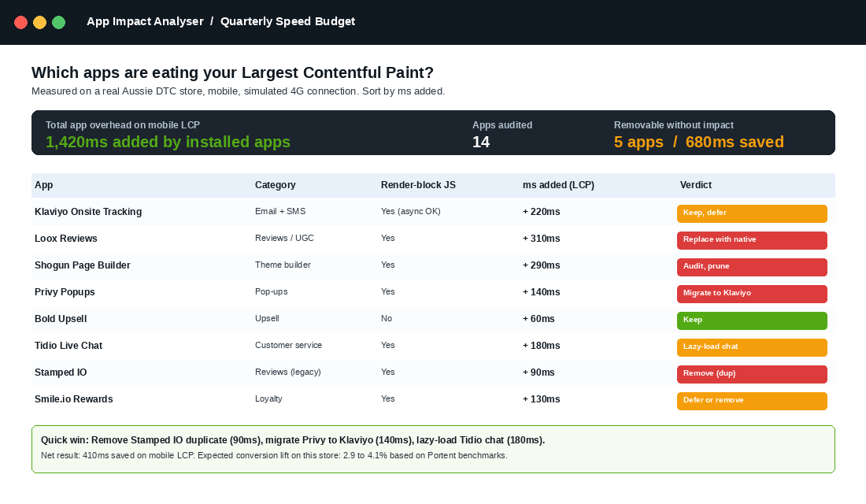Select the Tidio Live Chat app name
This screenshot has height=504, width=866.
(68, 346)
